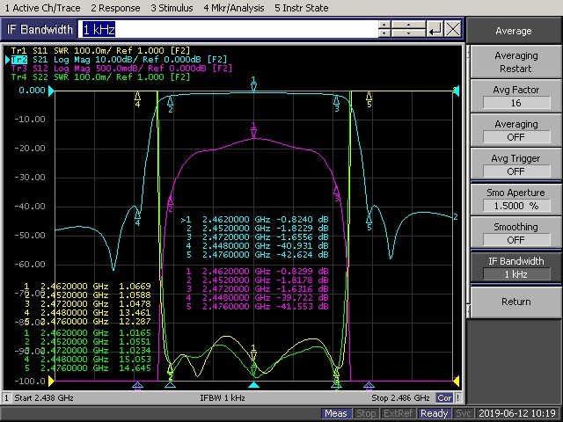Image resolution: width=563 pixels, height=422 pixels.
Task: Click the Meas status indicator
Action: pos(335,413)
